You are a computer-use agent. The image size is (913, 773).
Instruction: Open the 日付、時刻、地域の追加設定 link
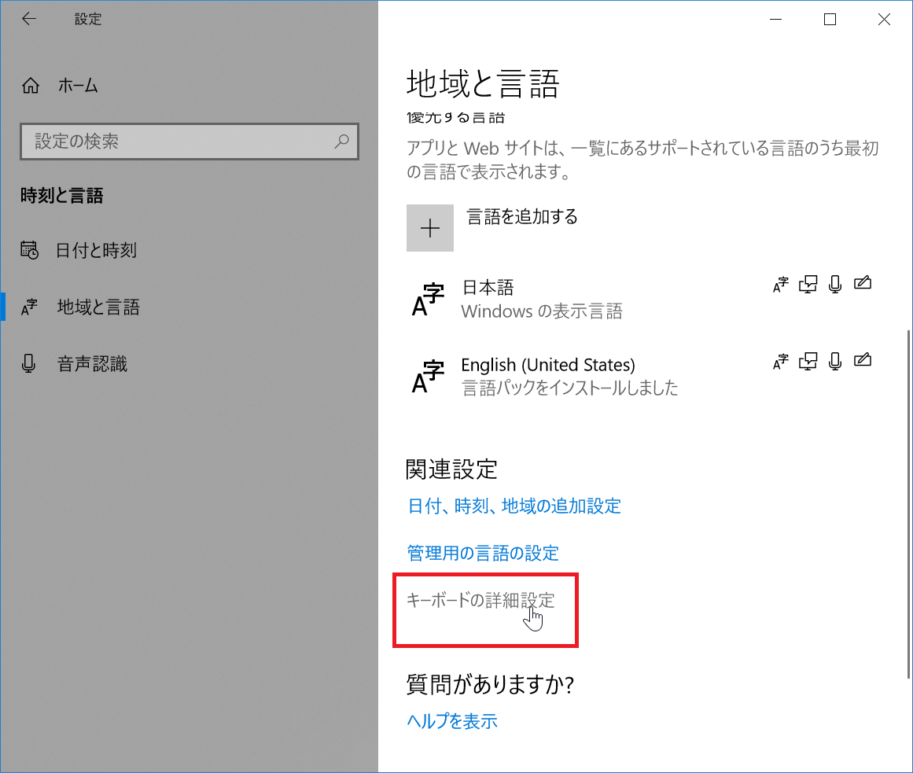pyautogui.click(x=514, y=506)
